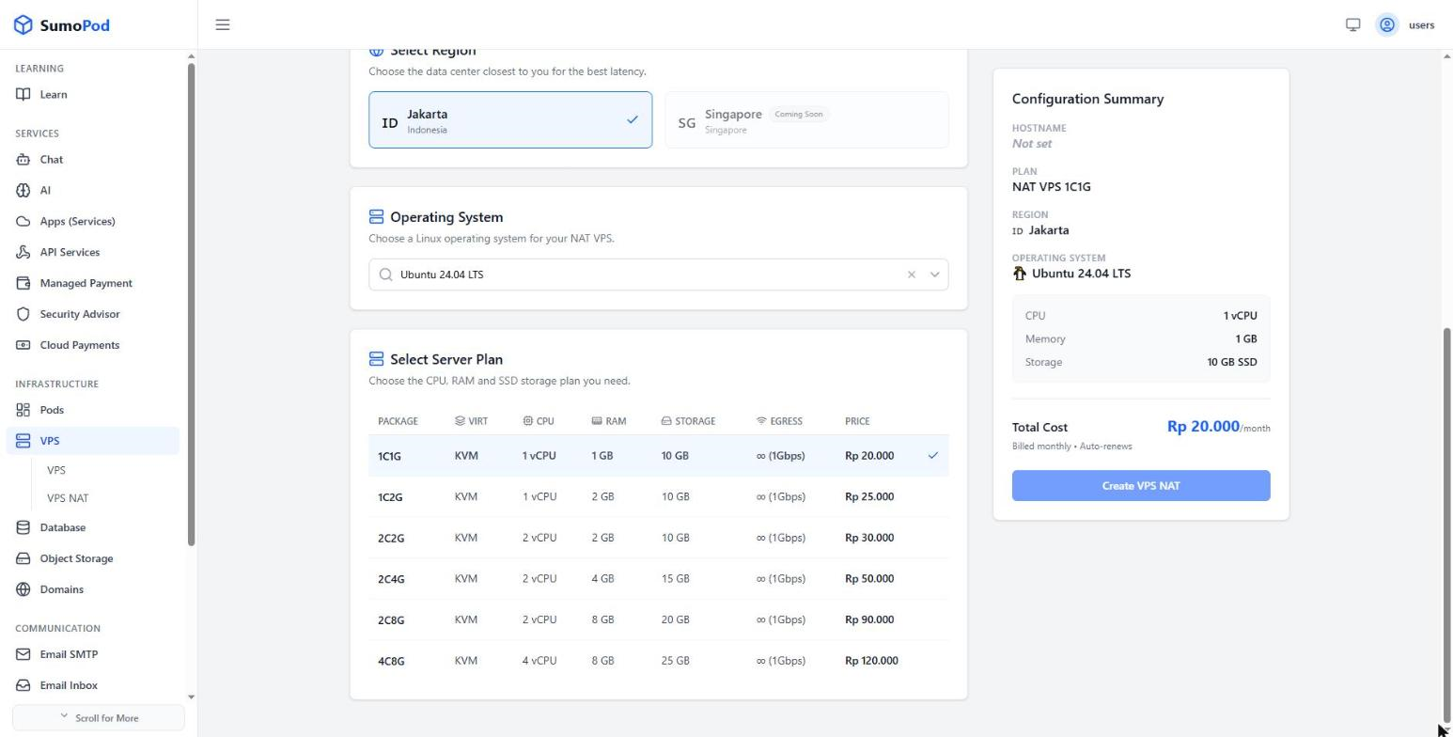This screenshot has width=1453, height=737.
Task: Click the API Services plug icon
Action: (x=23, y=253)
